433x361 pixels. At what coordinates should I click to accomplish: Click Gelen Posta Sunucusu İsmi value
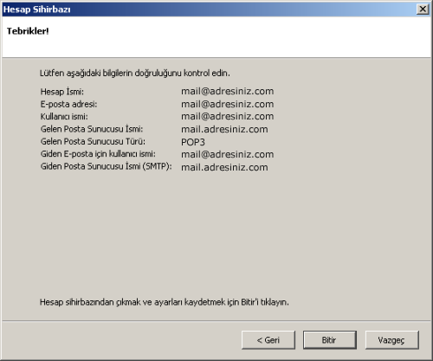pyautogui.click(x=224, y=129)
